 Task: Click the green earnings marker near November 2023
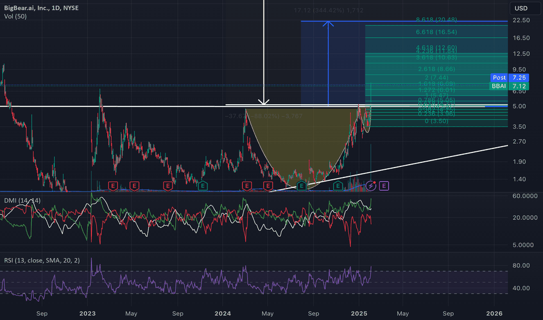click(x=203, y=186)
